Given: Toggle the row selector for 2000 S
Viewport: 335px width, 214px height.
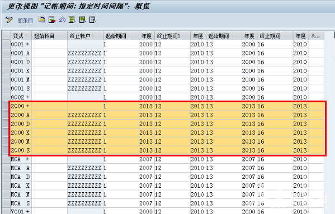Looking at the screenshot, I should (6, 150).
